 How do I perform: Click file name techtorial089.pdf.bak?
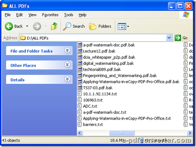(x=102, y=69)
